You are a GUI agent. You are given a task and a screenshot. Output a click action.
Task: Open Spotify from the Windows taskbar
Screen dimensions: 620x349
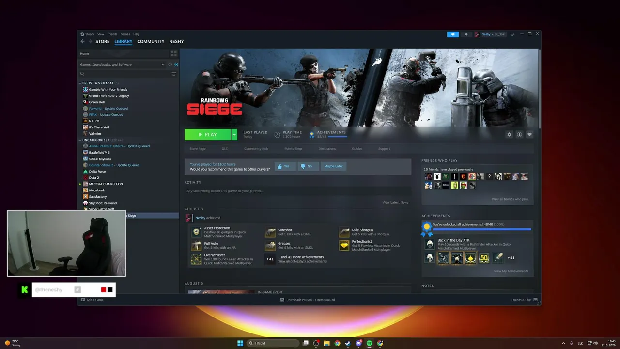(x=370, y=343)
